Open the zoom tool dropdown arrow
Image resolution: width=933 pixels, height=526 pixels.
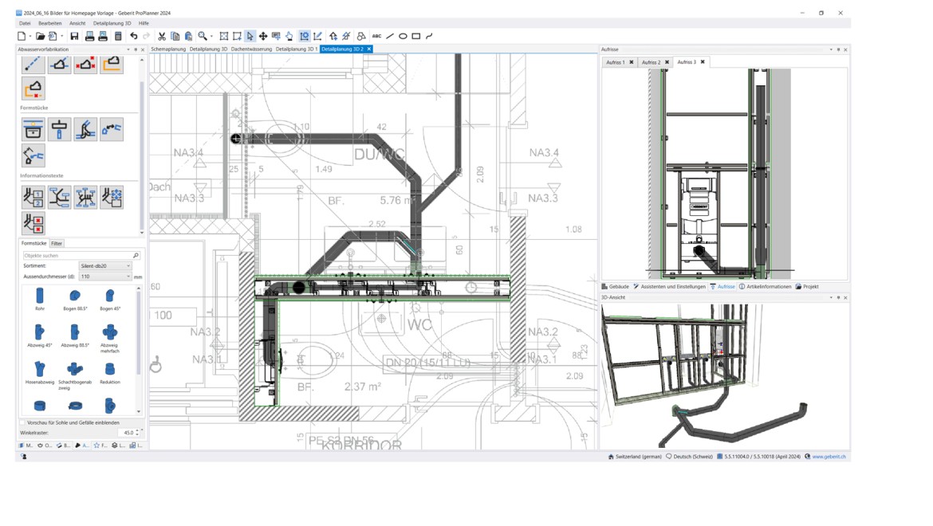click(211, 36)
